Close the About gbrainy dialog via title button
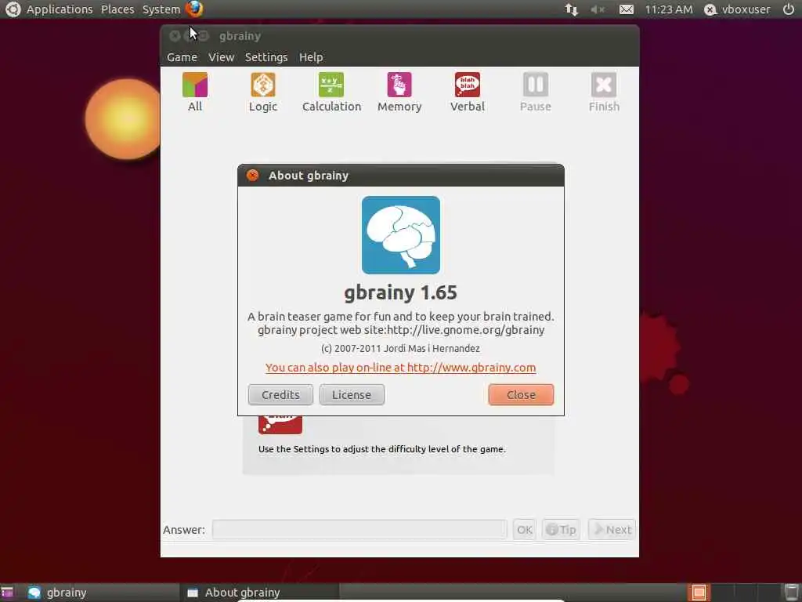802x602 pixels. (252, 176)
